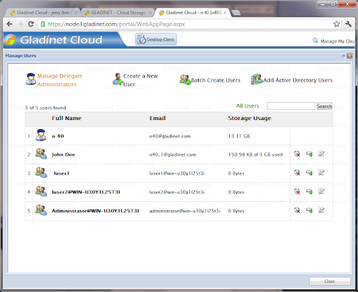Viewport: 358px width, 292px height.
Task: Click the Full Name column header
Action: pos(66,118)
